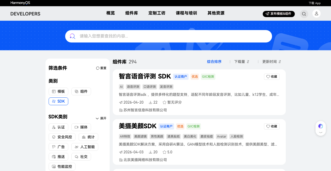331x171 pixels.
Task: Click the 语音评测 tag
Action: (x=133, y=87)
